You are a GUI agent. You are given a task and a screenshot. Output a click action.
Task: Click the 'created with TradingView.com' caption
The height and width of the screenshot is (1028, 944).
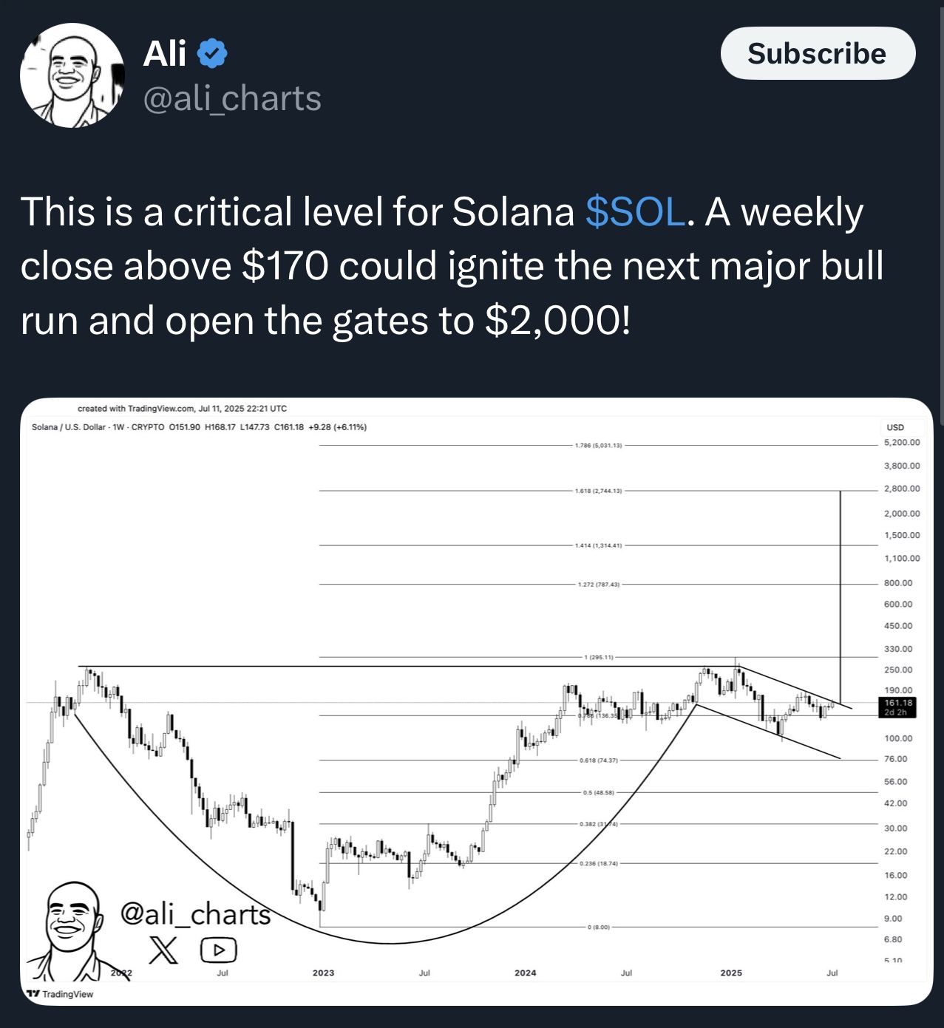(182, 408)
